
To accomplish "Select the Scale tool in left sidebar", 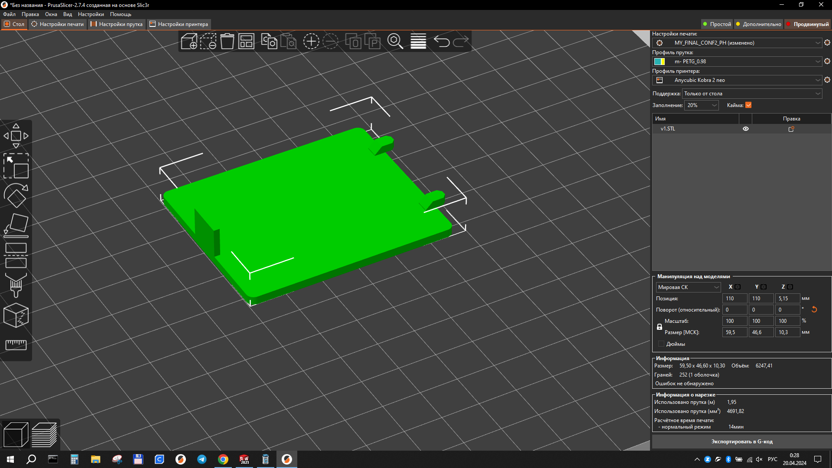I will click(16, 166).
